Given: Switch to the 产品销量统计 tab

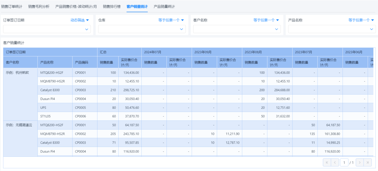Looking at the screenshot, I should click(164, 6).
